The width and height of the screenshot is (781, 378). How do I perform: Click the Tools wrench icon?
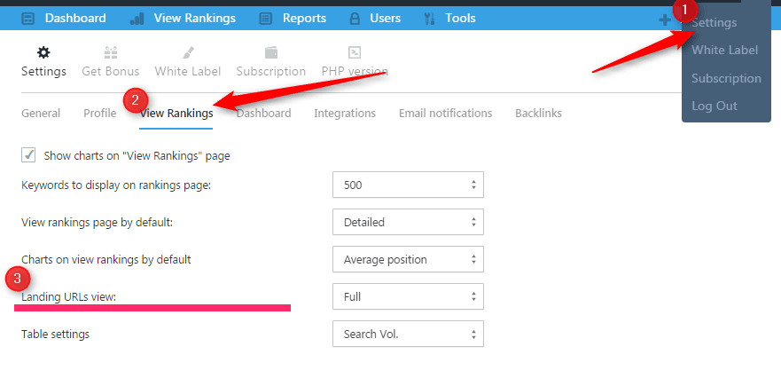[429, 19]
